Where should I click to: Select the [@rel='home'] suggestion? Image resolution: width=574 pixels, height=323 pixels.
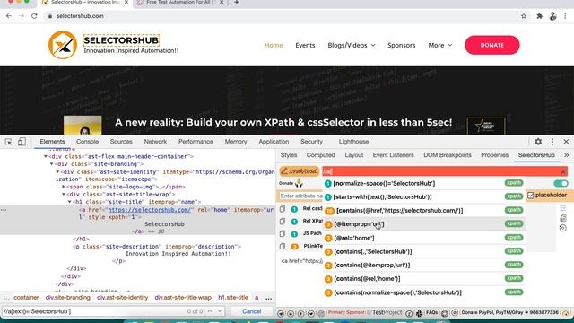click(x=424, y=238)
